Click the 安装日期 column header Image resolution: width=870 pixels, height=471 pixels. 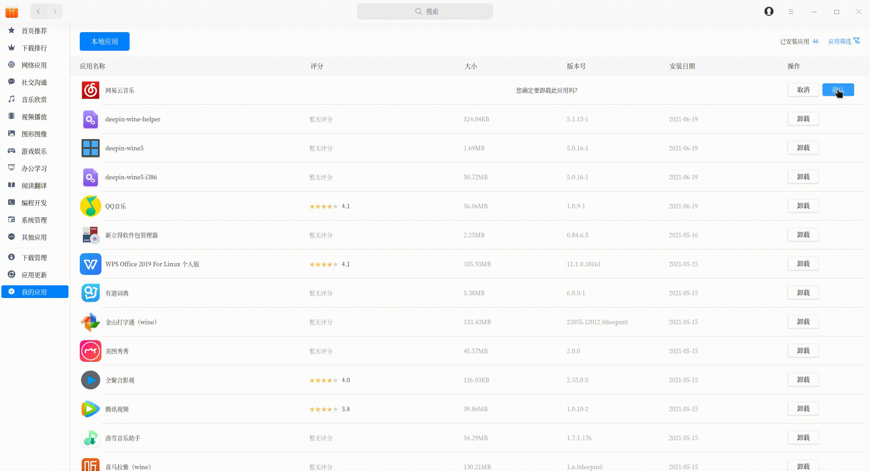(x=682, y=66)
